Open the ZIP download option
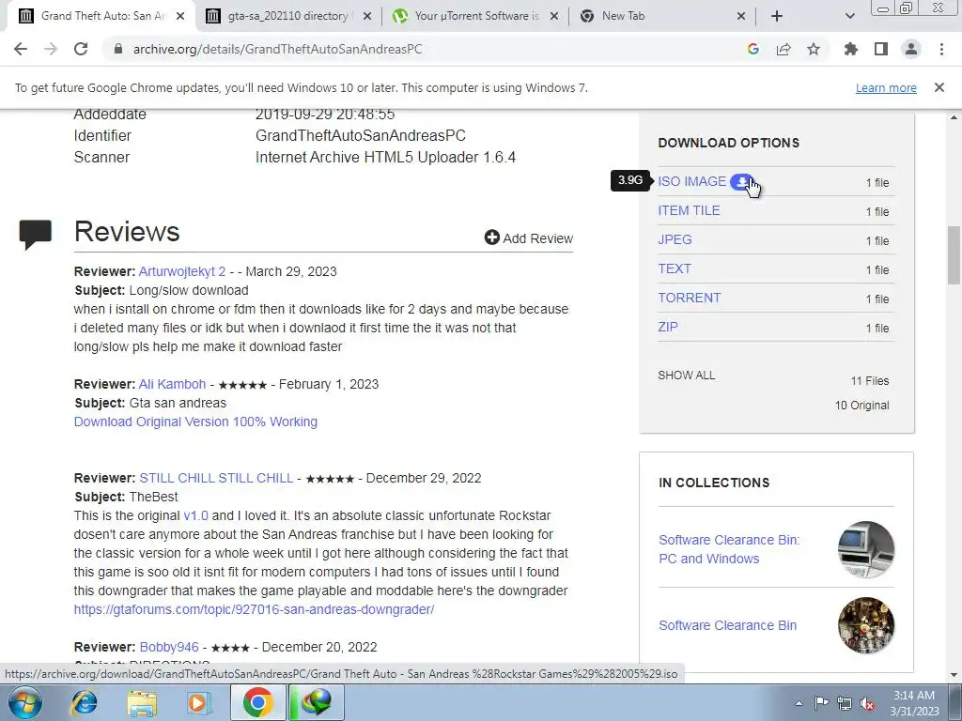Viewport: 962px width, 721px height. 668,327
